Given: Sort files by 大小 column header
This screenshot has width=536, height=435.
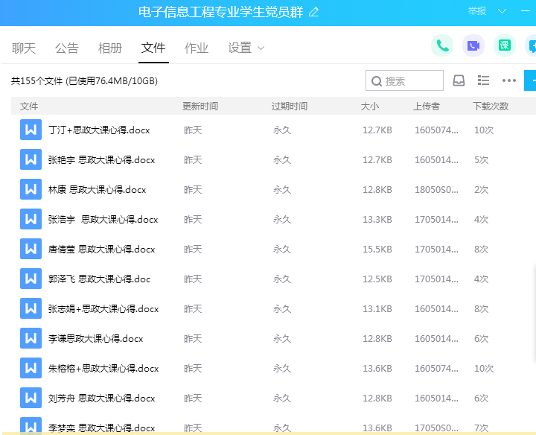Looking at the screenshot, I should (x=370, y=107).
